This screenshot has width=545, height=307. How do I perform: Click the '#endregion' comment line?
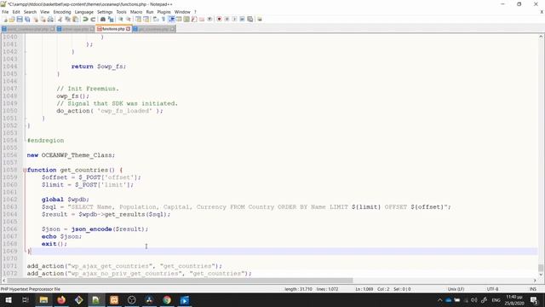(45, 141)
